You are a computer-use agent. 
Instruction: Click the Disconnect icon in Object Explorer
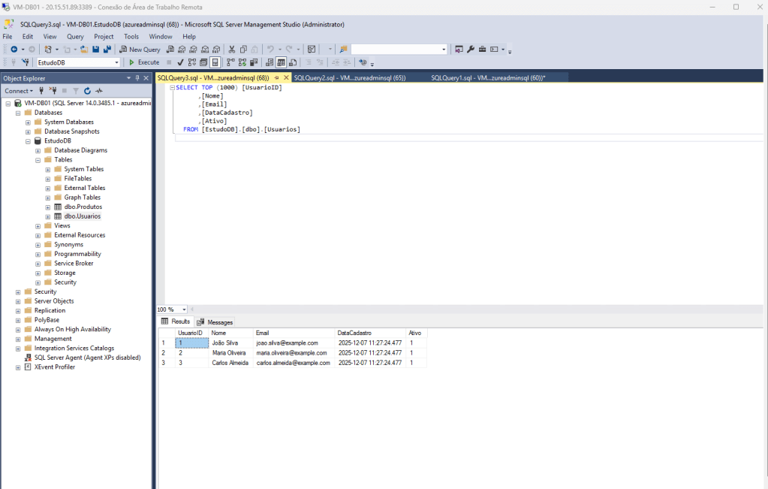pos(53,91)
